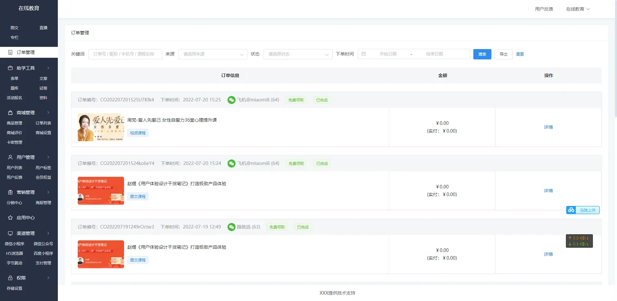The image size is (617, 301).
Task: Click the 营销管理 gift icon
Action: [x=10, y=192]
